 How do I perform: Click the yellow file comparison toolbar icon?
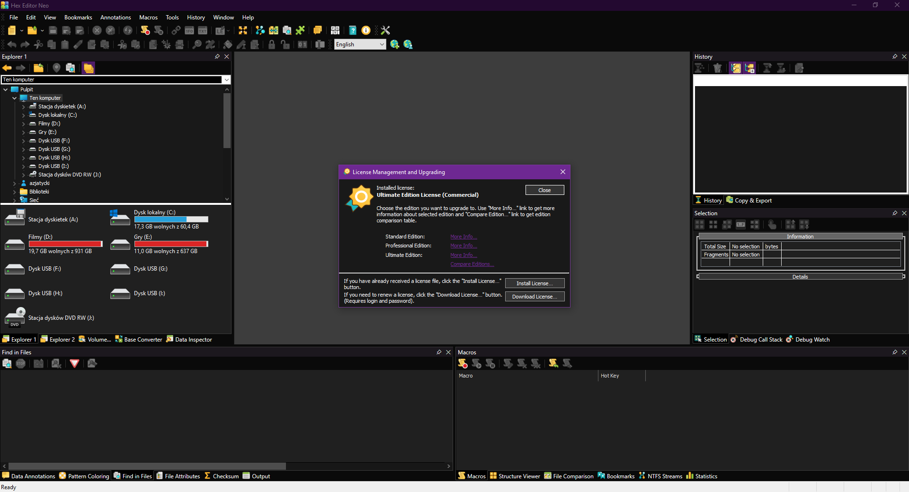point(274,30)
